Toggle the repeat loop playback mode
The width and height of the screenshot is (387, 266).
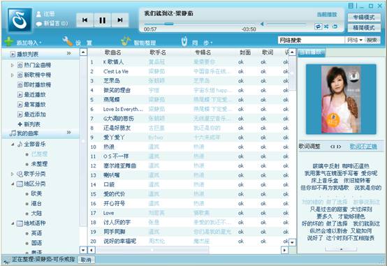[318, 27]
